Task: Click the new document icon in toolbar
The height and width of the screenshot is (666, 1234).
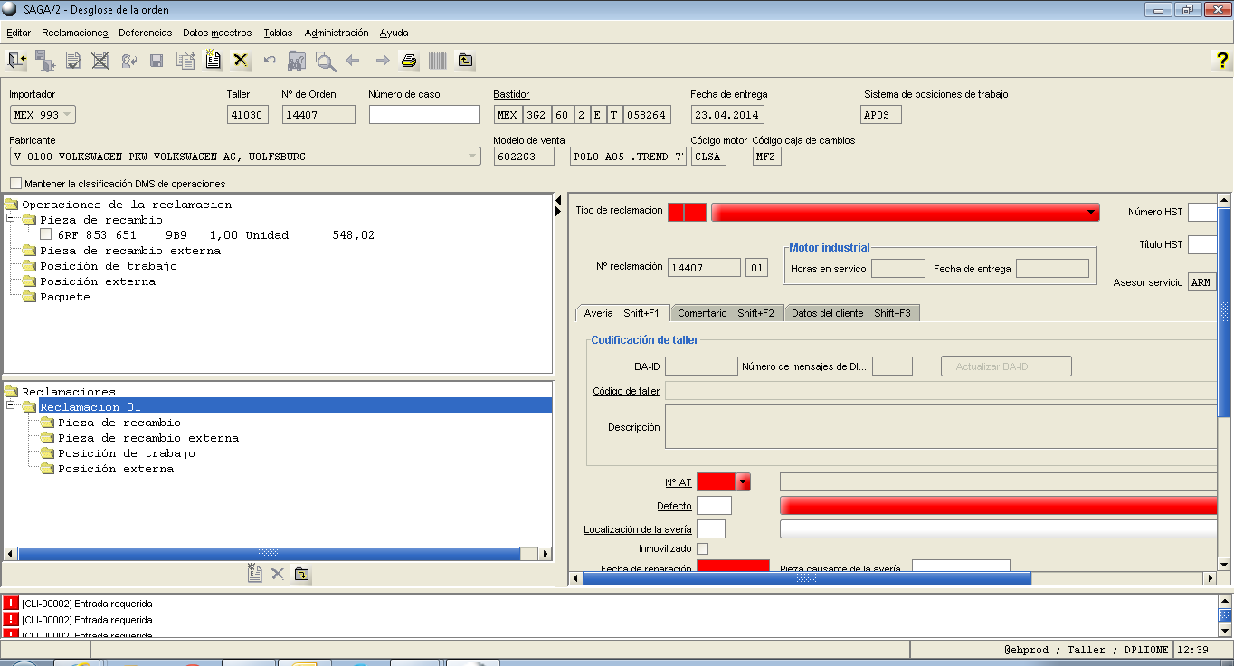Action: 214,61
